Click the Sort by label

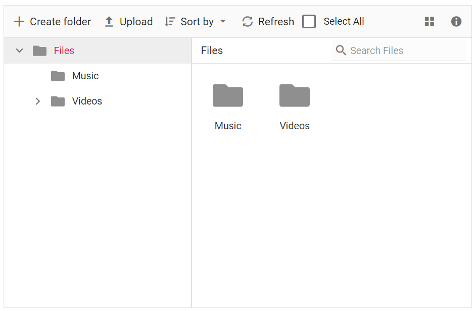tap(197, 22)
